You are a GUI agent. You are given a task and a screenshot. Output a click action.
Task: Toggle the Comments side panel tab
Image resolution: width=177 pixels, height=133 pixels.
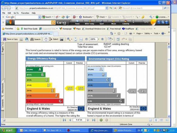coord(3,103)
